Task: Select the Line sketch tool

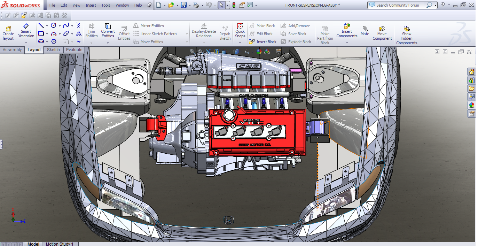Action: point(41,26)
